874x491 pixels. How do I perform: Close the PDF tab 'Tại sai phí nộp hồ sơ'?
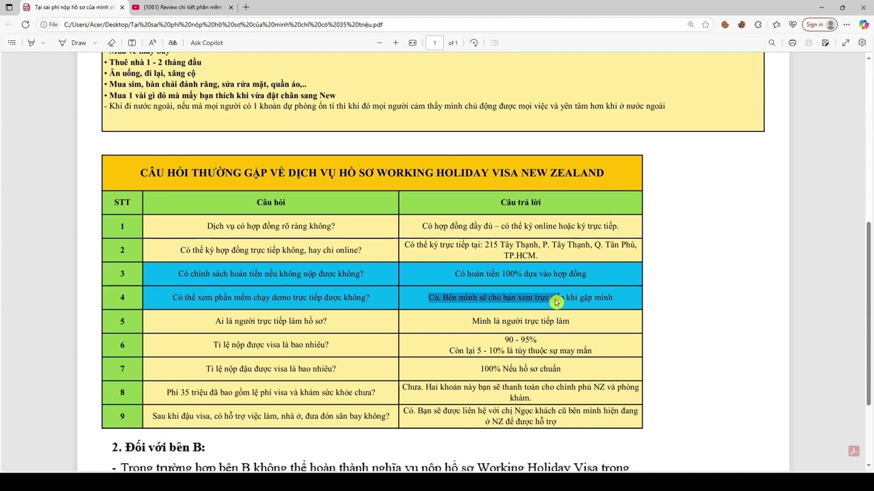tap(122, 8)
